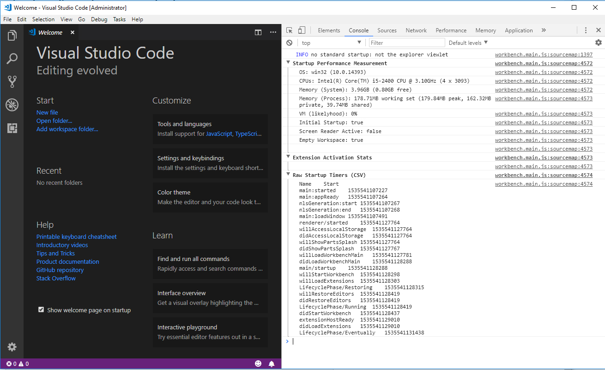Select the Search icon in the sidebar

[x=12, y=58]
